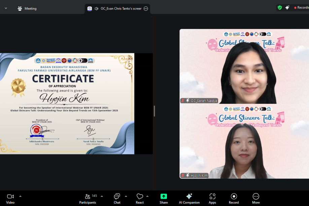Click OC_Sarah Nadya video tile
This screenshot has width=309, height=206.
(x=244, y=66)
